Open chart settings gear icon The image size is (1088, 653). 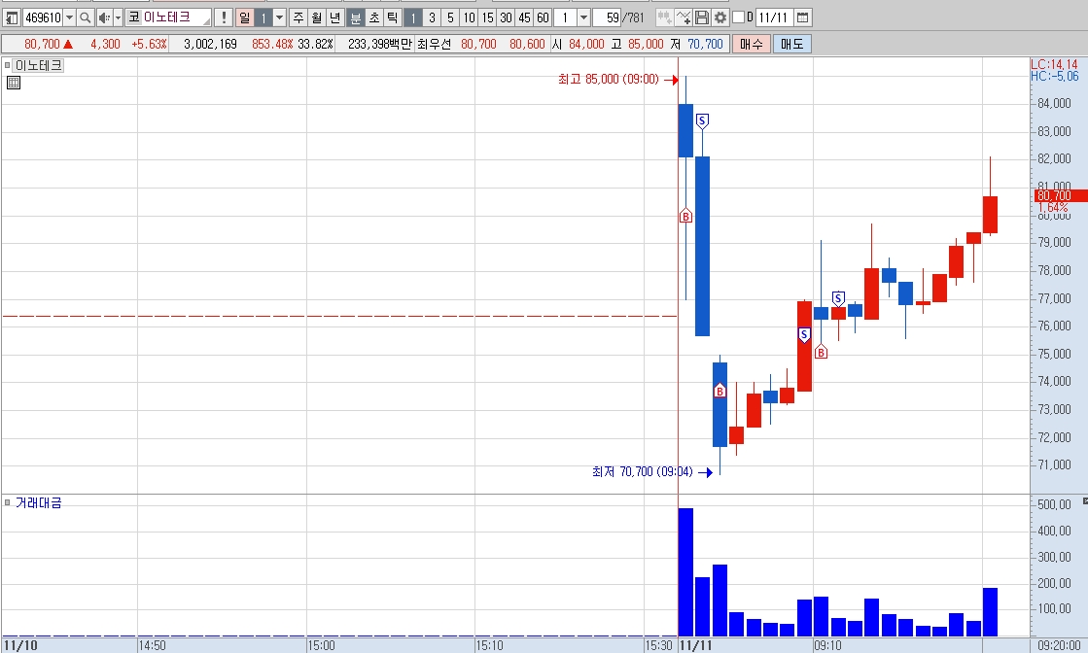720,17
